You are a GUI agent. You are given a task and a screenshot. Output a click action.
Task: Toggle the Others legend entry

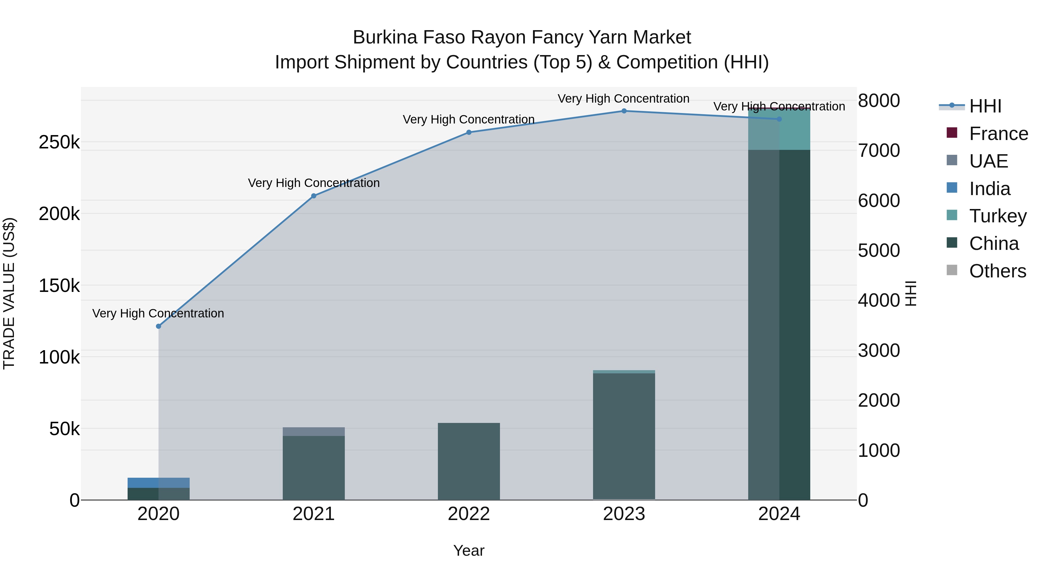pos(987,271)
